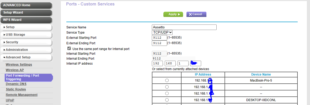The height and width of the screenshot is (105, 310).
Task: Select the DESKTOP-I0DCONL device radio button
Action: (x=167, y=100)
